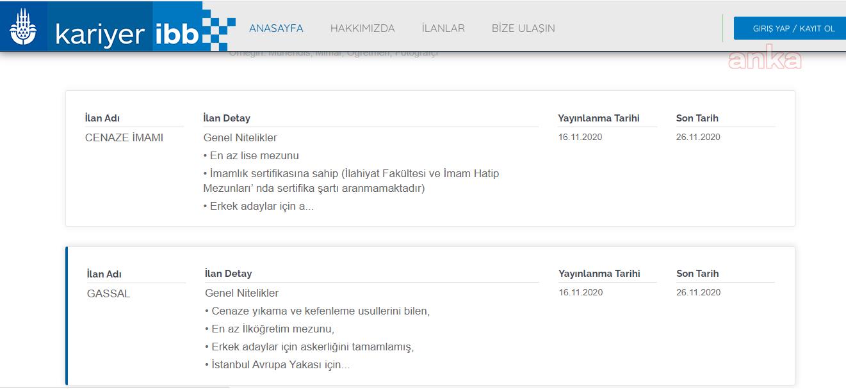This screenshot has height=390, width=846.
Task: Click the İlan Adı header in GASSAL card
Action: (x=104, y=274)
